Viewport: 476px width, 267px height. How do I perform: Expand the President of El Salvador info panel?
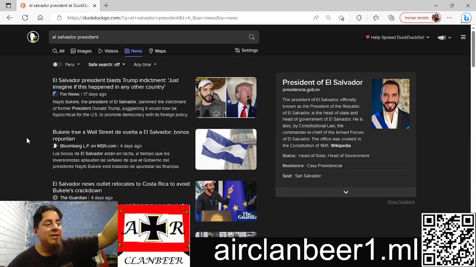(x=346, y=192)
